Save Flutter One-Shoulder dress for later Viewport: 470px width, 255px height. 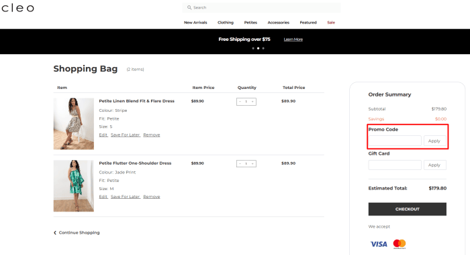[x=126, y=197]
